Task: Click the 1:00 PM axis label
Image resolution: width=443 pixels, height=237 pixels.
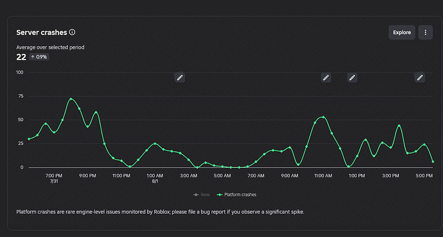Action: (356, 176)
